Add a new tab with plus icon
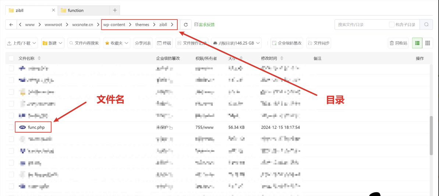This screenshot has height=196, width=439. point(115,10)
